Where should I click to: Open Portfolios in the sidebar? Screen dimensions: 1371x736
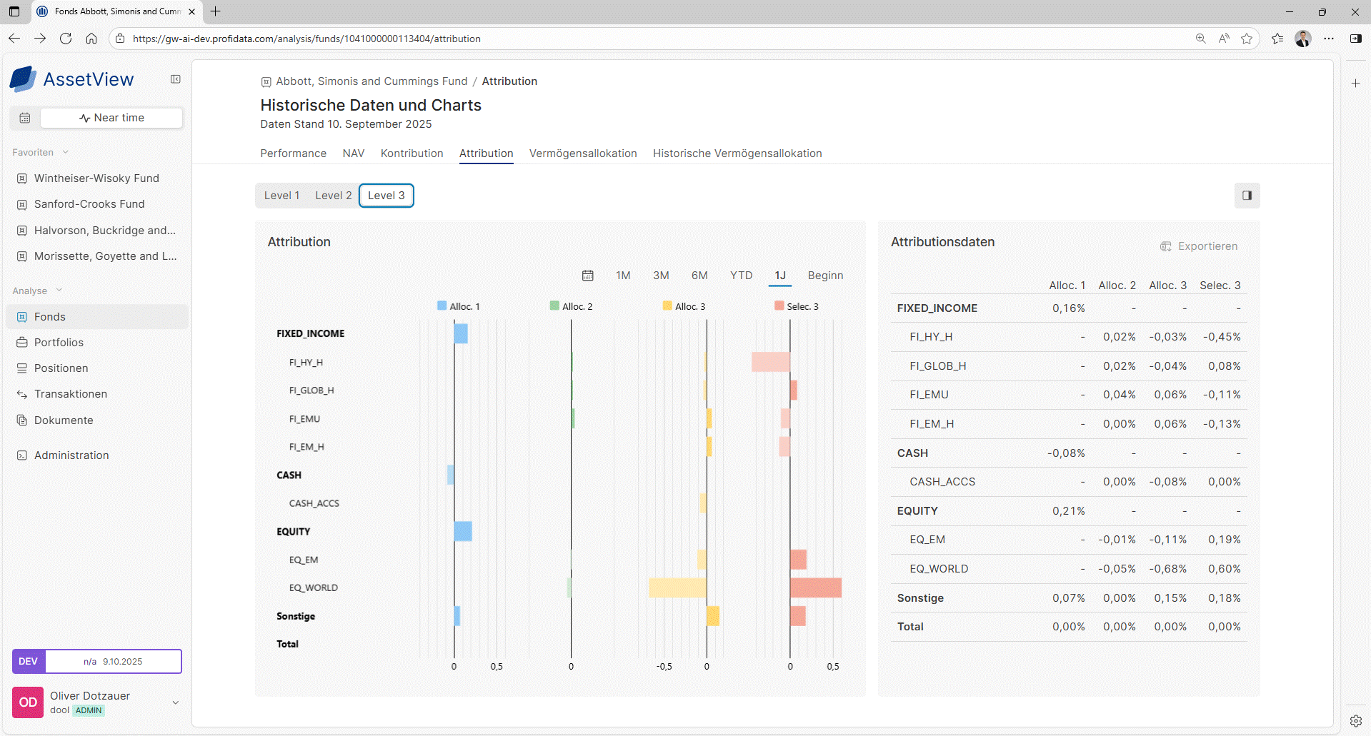click(x=59, y=343)
